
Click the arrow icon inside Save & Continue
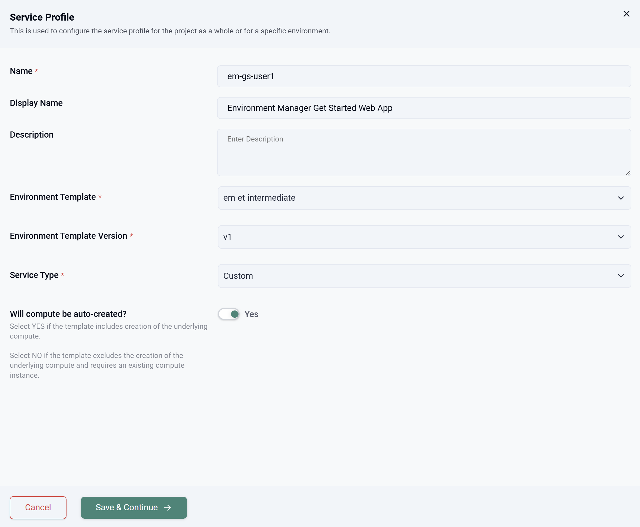click(167, 507)
